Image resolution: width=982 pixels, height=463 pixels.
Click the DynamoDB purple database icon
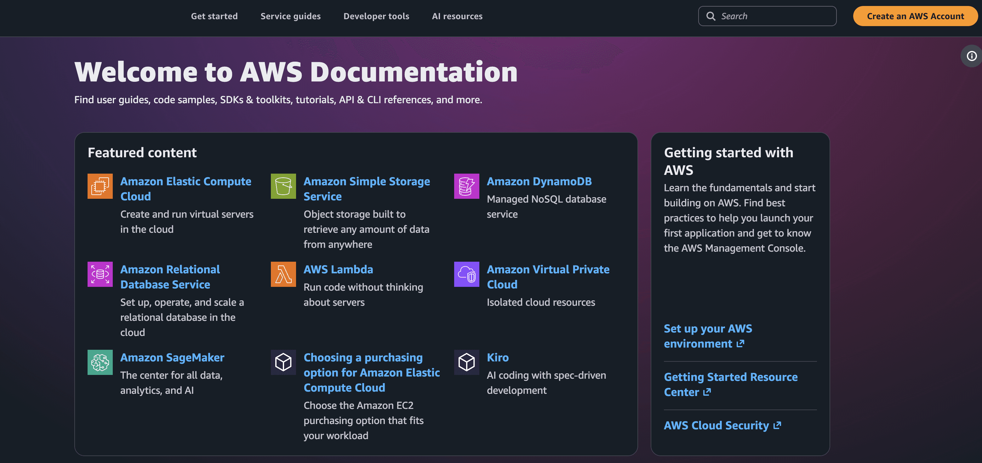[x=467, y=186]
